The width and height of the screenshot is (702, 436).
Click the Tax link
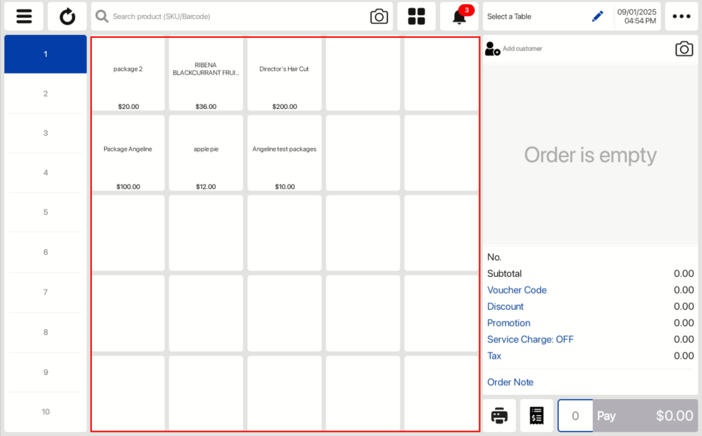tap(494, 356)
